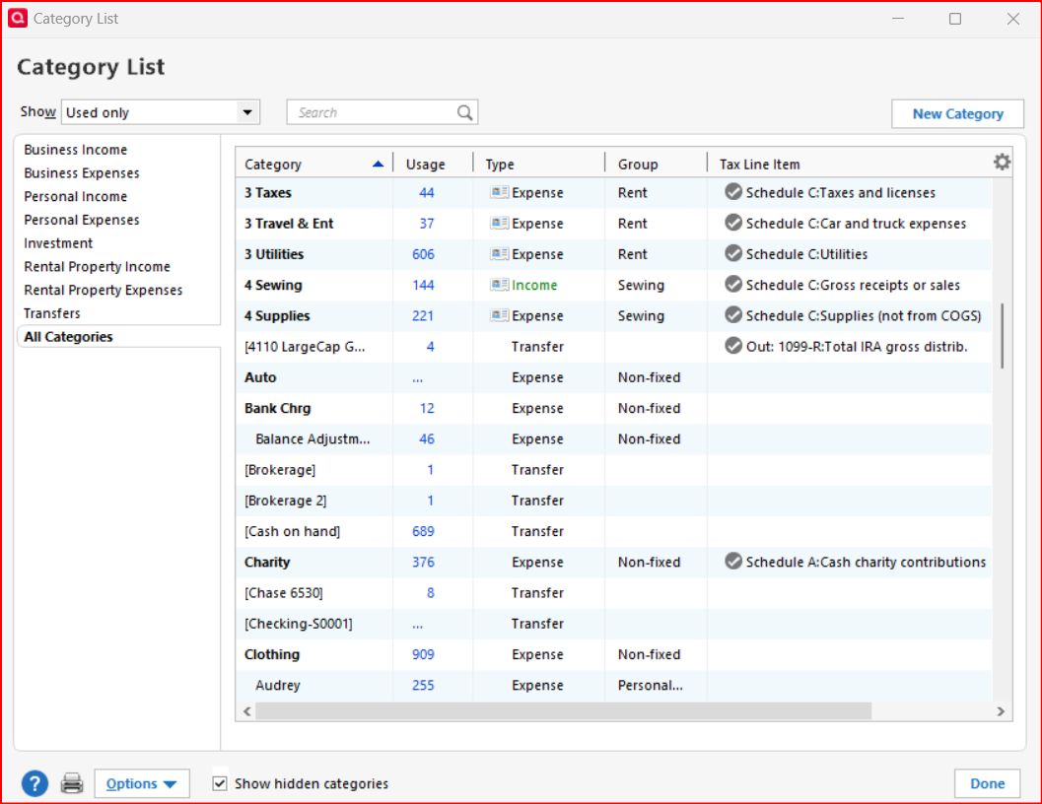This screenshot has width=1042, height=804.
Task: Sort by the Category column header arrow
Action: (378, 165)
